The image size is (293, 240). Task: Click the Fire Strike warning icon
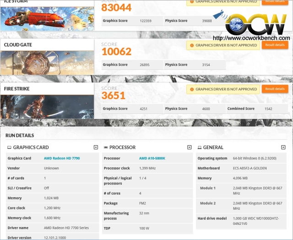tap(192, 89)
